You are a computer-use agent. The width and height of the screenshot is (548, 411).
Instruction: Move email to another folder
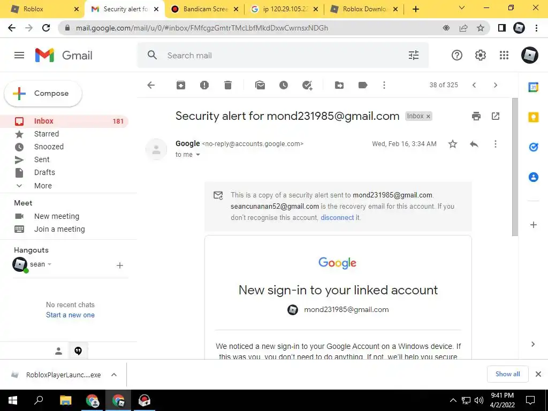[x=339, y=85]
